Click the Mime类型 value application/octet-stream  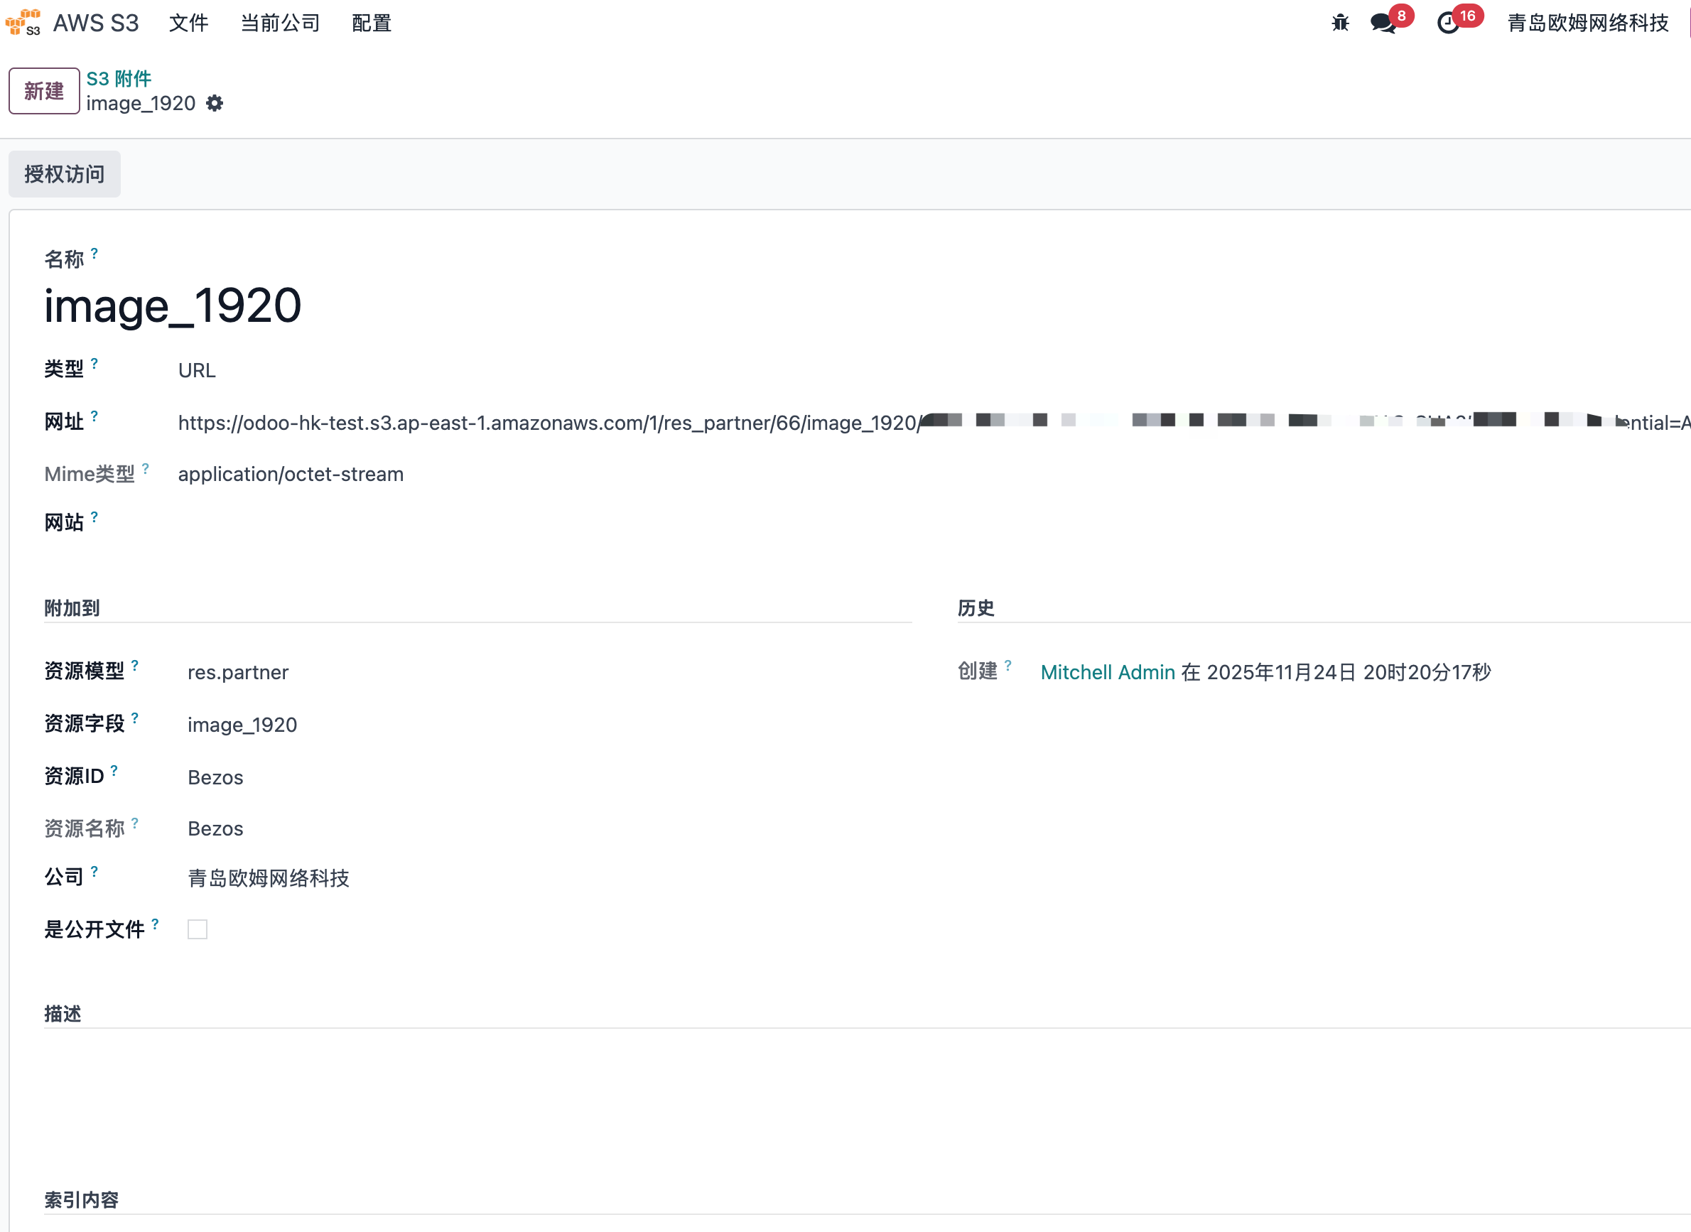[291, 475]
